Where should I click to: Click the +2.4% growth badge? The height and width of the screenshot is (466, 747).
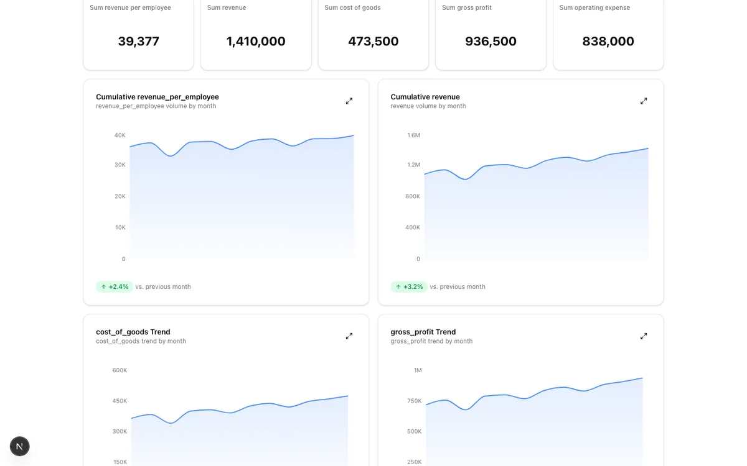point(115,286)
